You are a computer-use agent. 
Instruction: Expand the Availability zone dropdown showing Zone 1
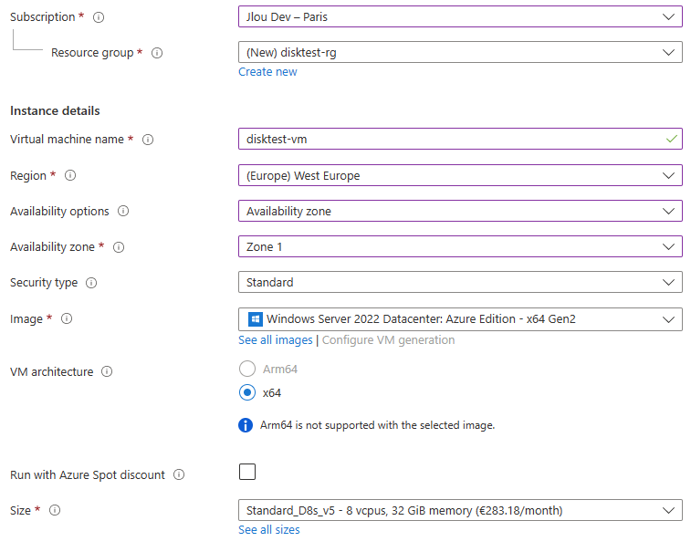pyautogui.click(x=460, y=246)
